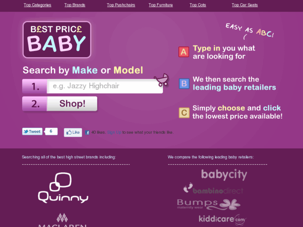The image size is (303, 227).
Task: Click the Bumps maternity wear logo
Action: [209, 205]
